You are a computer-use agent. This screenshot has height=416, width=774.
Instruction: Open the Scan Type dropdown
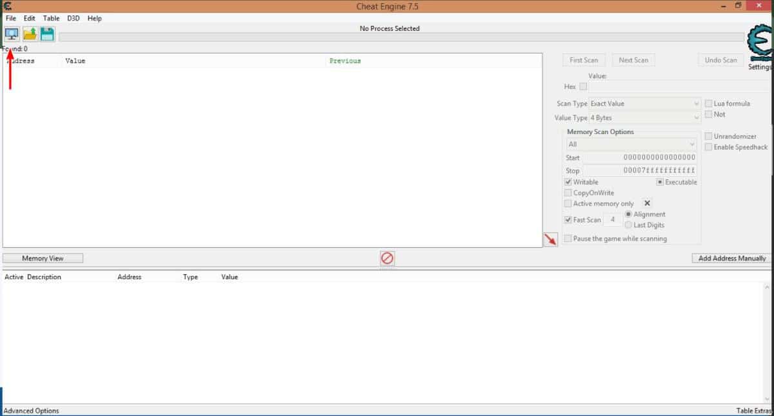pyautogui.click(x=645, y=103)
